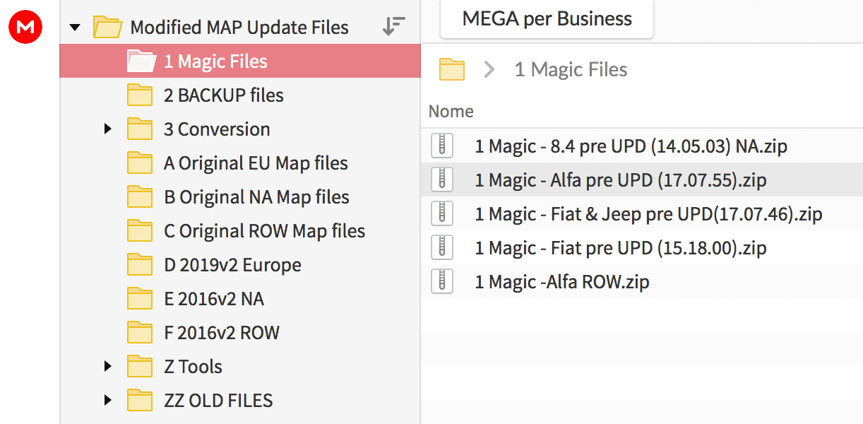The width and height of the screenshot is (863, 424).
Task: Open F 2016v2 ROW folder
Action: pyautogui.click(x=221, y=333)
